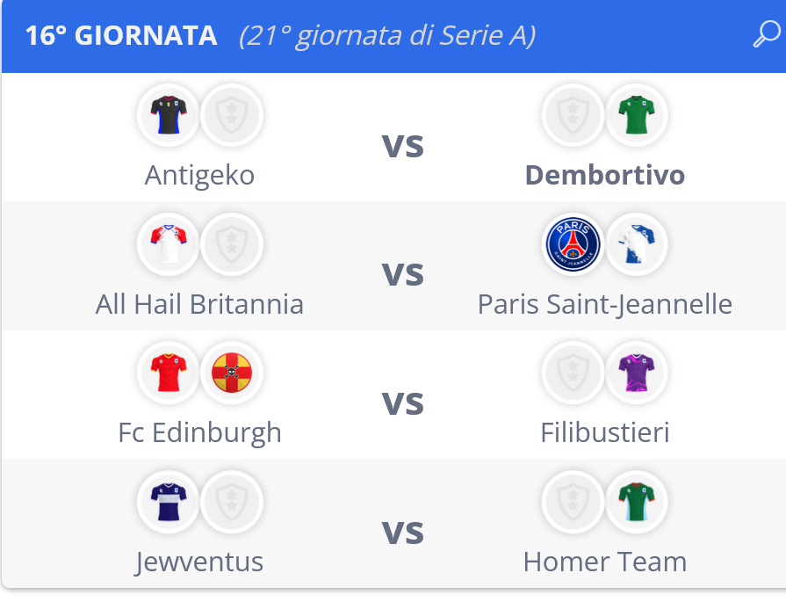Click Fc Edinburgh's yellow-red skull crest
Image resolution: width=786 pixels, height=602 pixels.
[232, 373]
